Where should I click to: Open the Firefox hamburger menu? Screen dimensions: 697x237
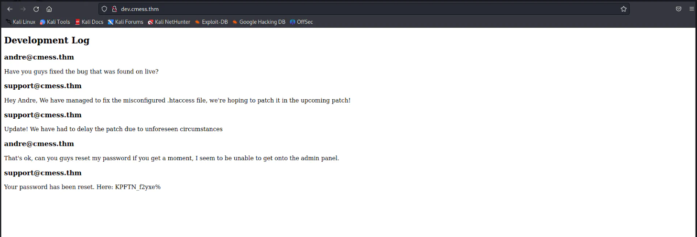tap(691, 9)
